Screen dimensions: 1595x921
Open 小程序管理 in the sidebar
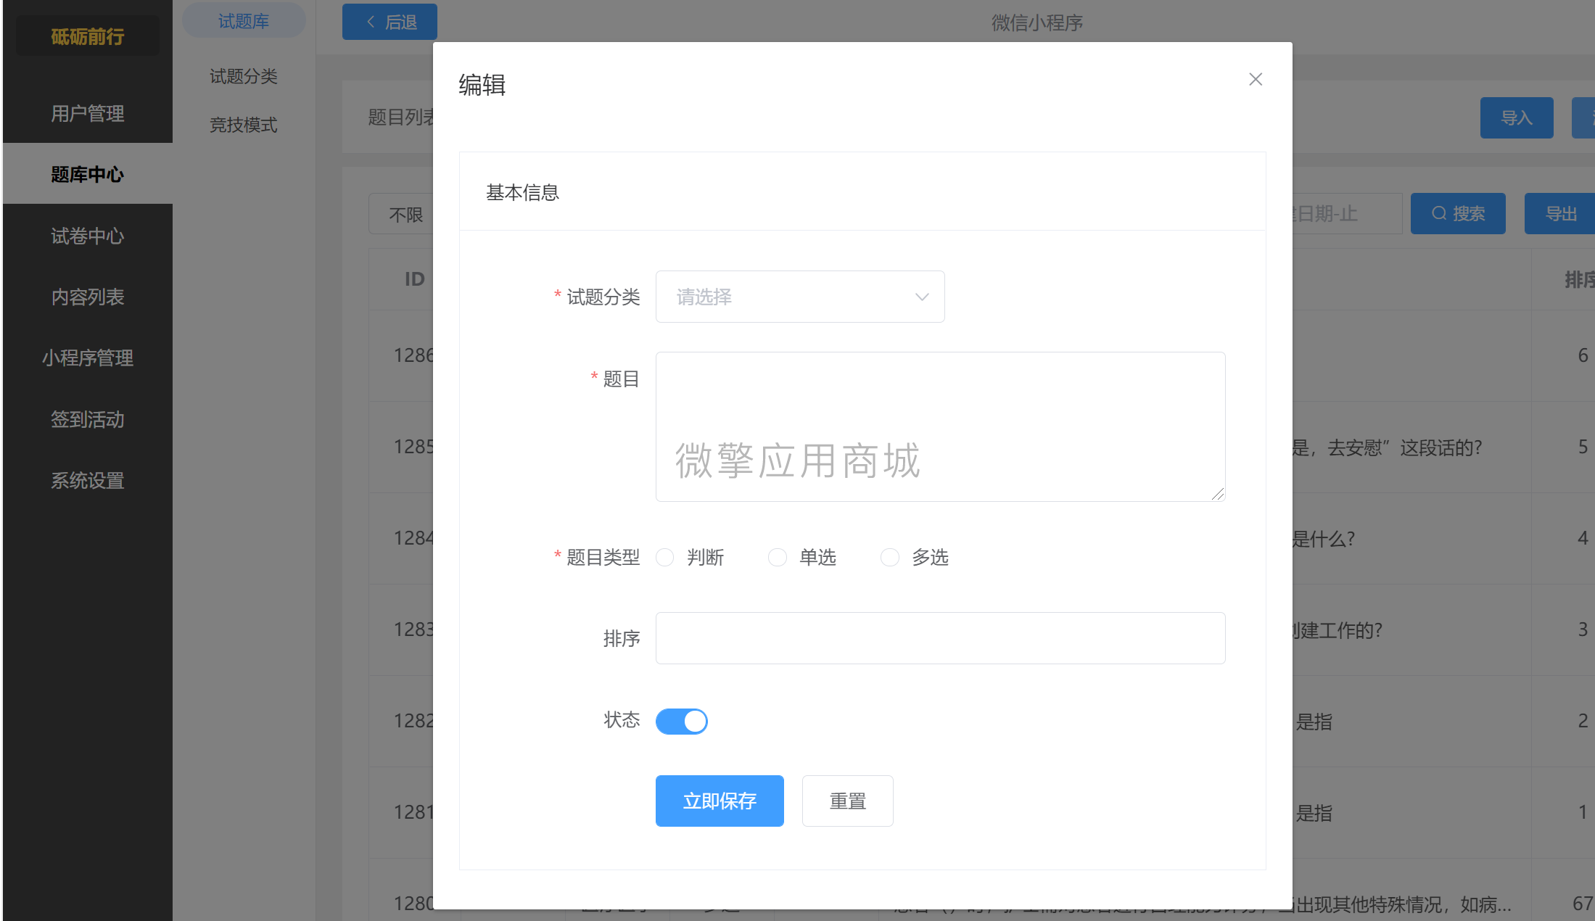pyautogui.click(x=88, y=358)
